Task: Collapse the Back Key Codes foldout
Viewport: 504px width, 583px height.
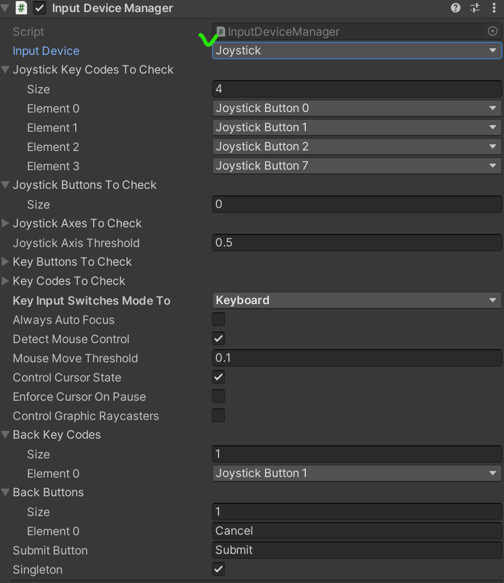Action: tap(5, 435)
